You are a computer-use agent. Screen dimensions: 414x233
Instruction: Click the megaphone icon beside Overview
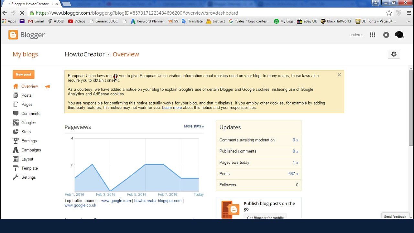point(48,86)
